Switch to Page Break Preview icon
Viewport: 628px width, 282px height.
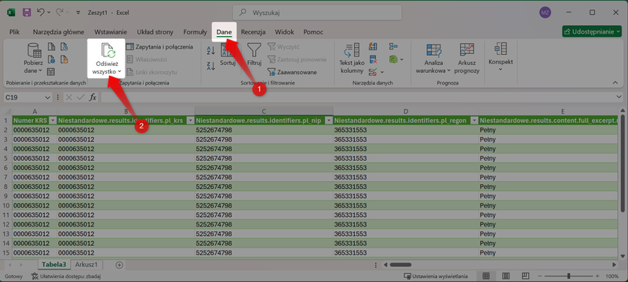pos(526,276)
